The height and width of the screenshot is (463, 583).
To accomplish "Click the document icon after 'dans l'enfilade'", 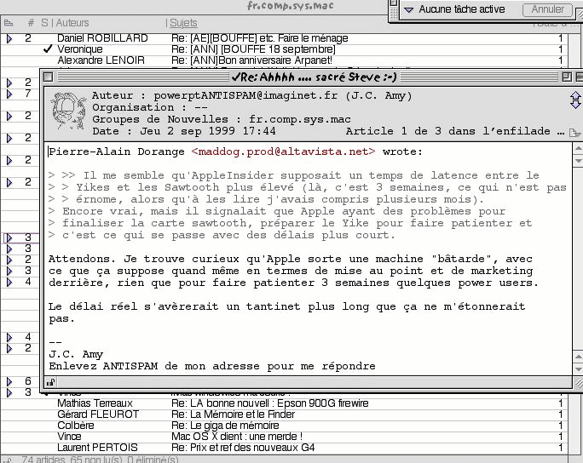I will point(574,133).
